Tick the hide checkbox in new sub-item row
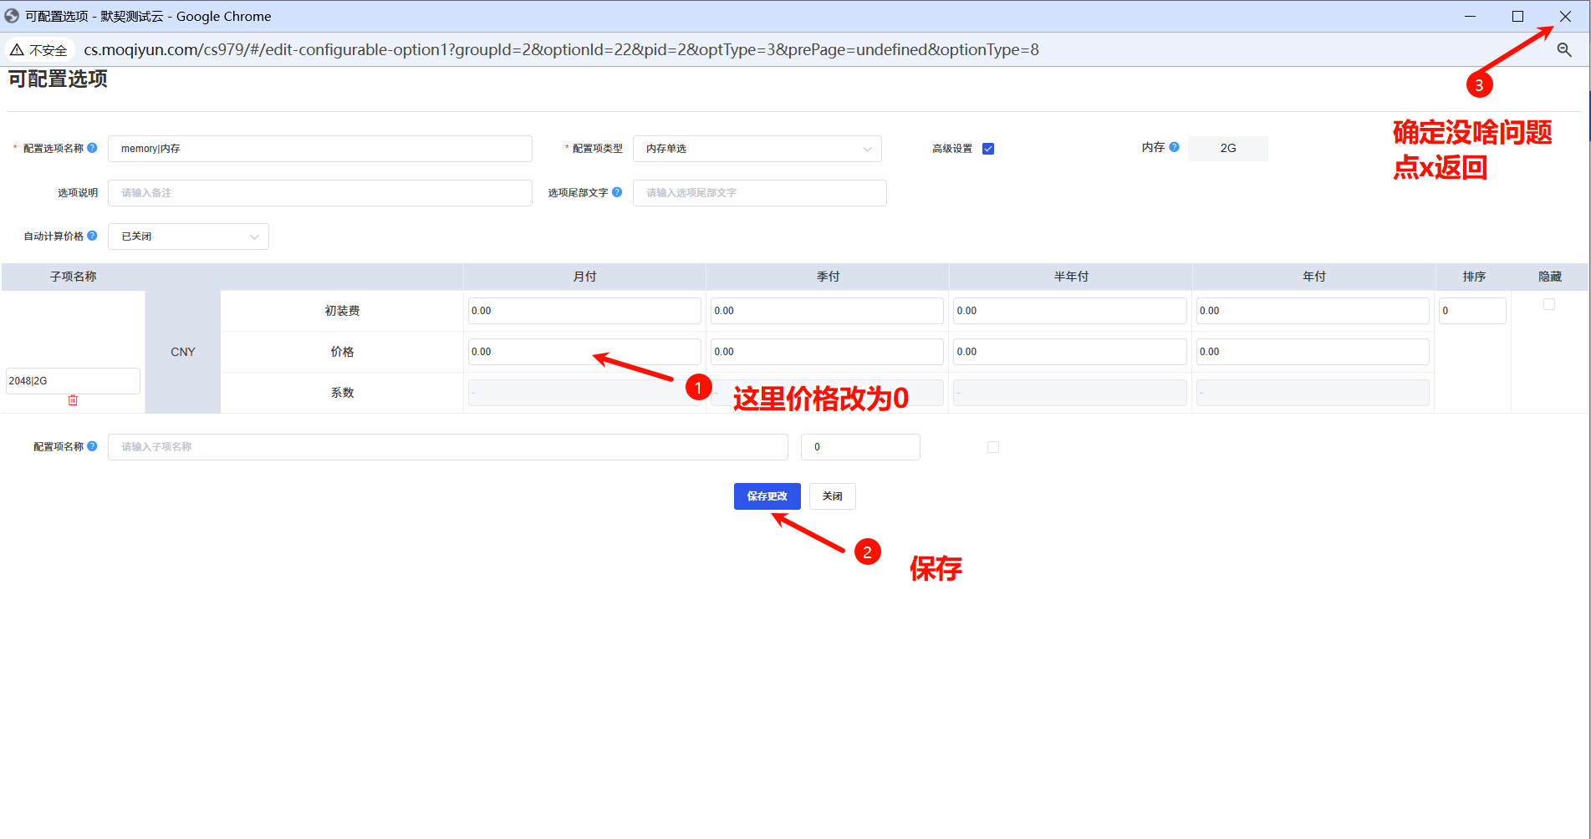 coord(993,447)
